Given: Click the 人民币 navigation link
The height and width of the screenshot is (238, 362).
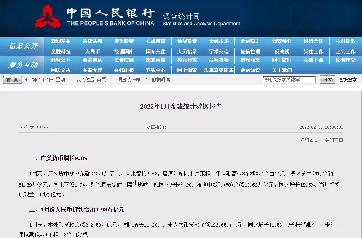Looking at the screenshot, I should (92, 51).
